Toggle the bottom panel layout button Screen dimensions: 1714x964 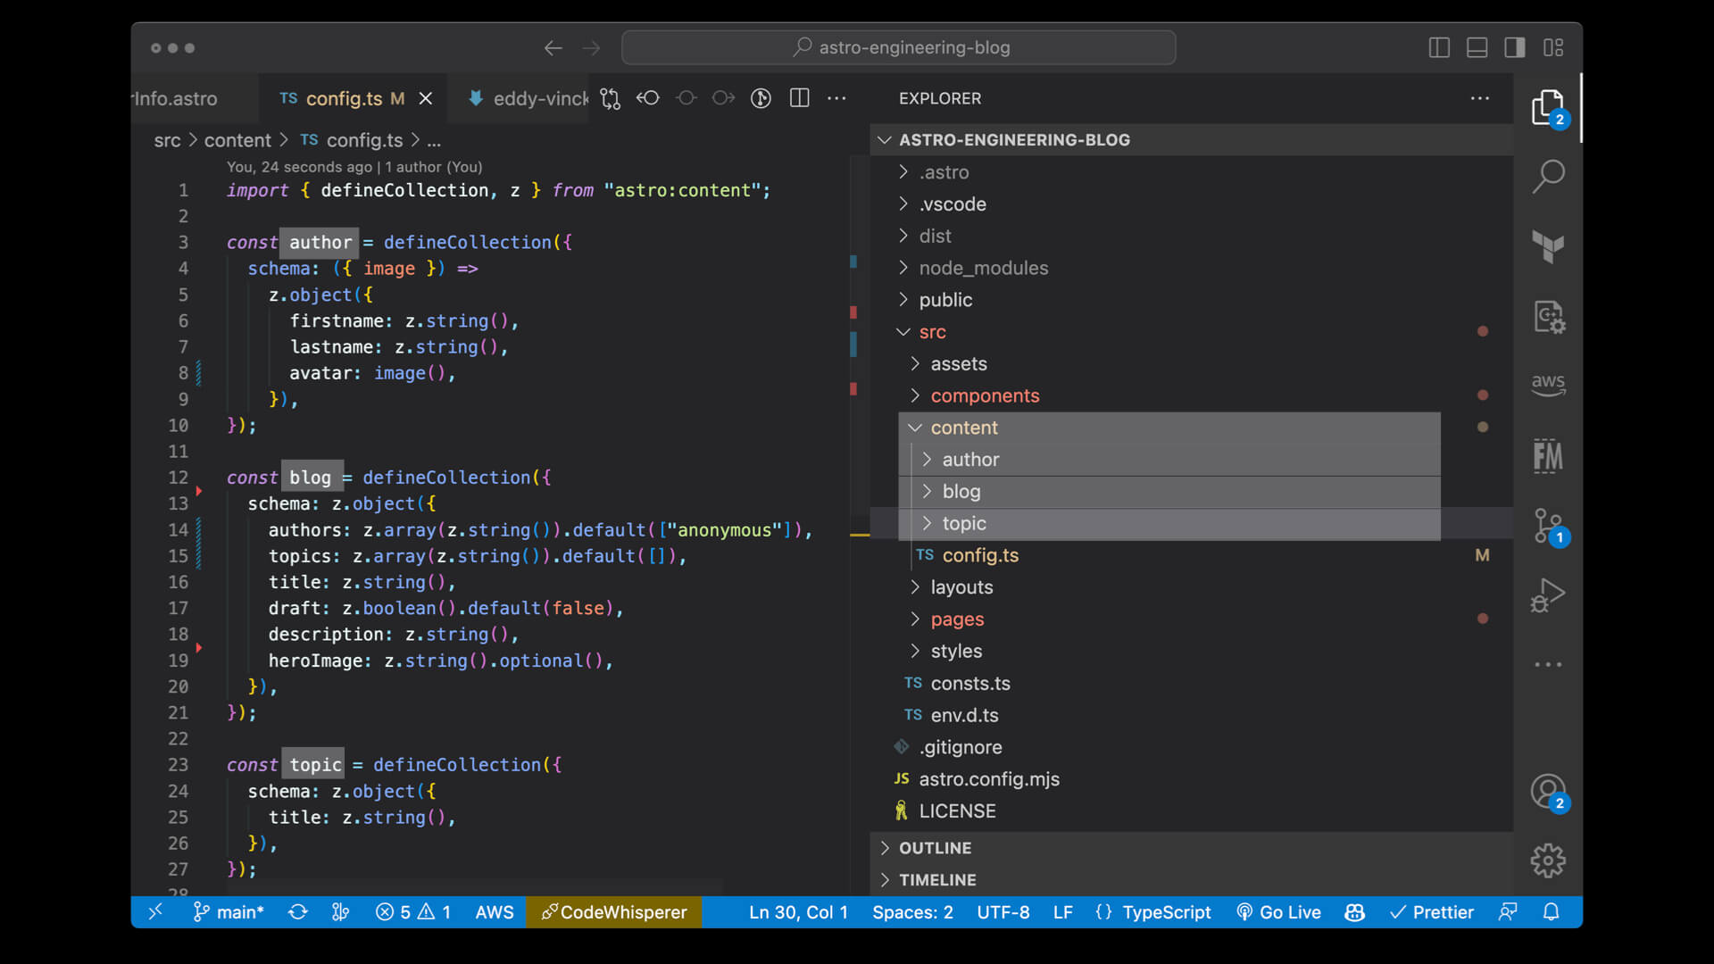(1477, 47)
